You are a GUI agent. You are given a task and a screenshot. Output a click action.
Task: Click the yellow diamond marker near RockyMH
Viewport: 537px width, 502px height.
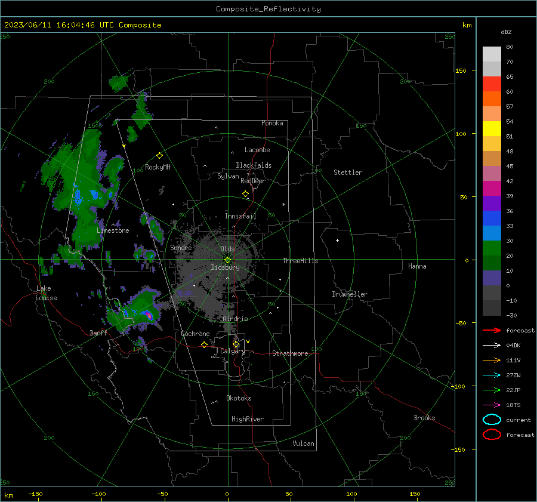159,156
